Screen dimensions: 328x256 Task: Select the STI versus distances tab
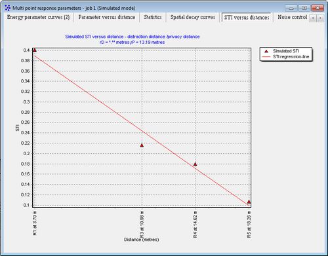[247, 17]
